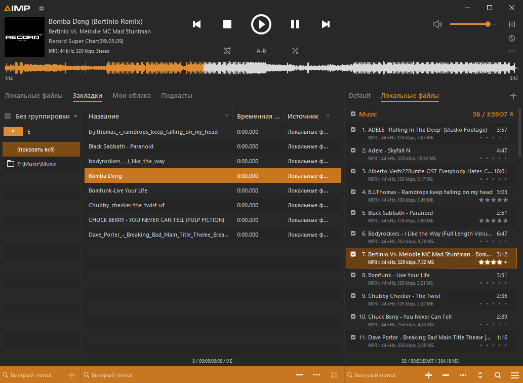Open the scheduler clock icon
Viewport: 523px width, 383px height.
tap(512, 39)
